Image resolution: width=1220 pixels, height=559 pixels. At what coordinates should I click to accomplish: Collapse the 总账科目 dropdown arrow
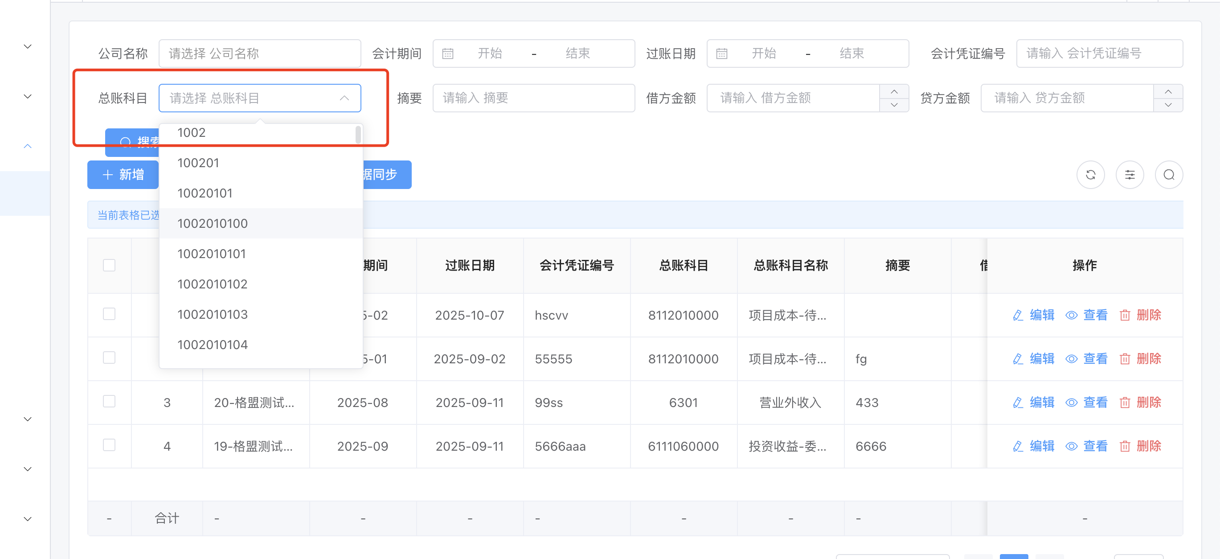[x=344, y=98]
